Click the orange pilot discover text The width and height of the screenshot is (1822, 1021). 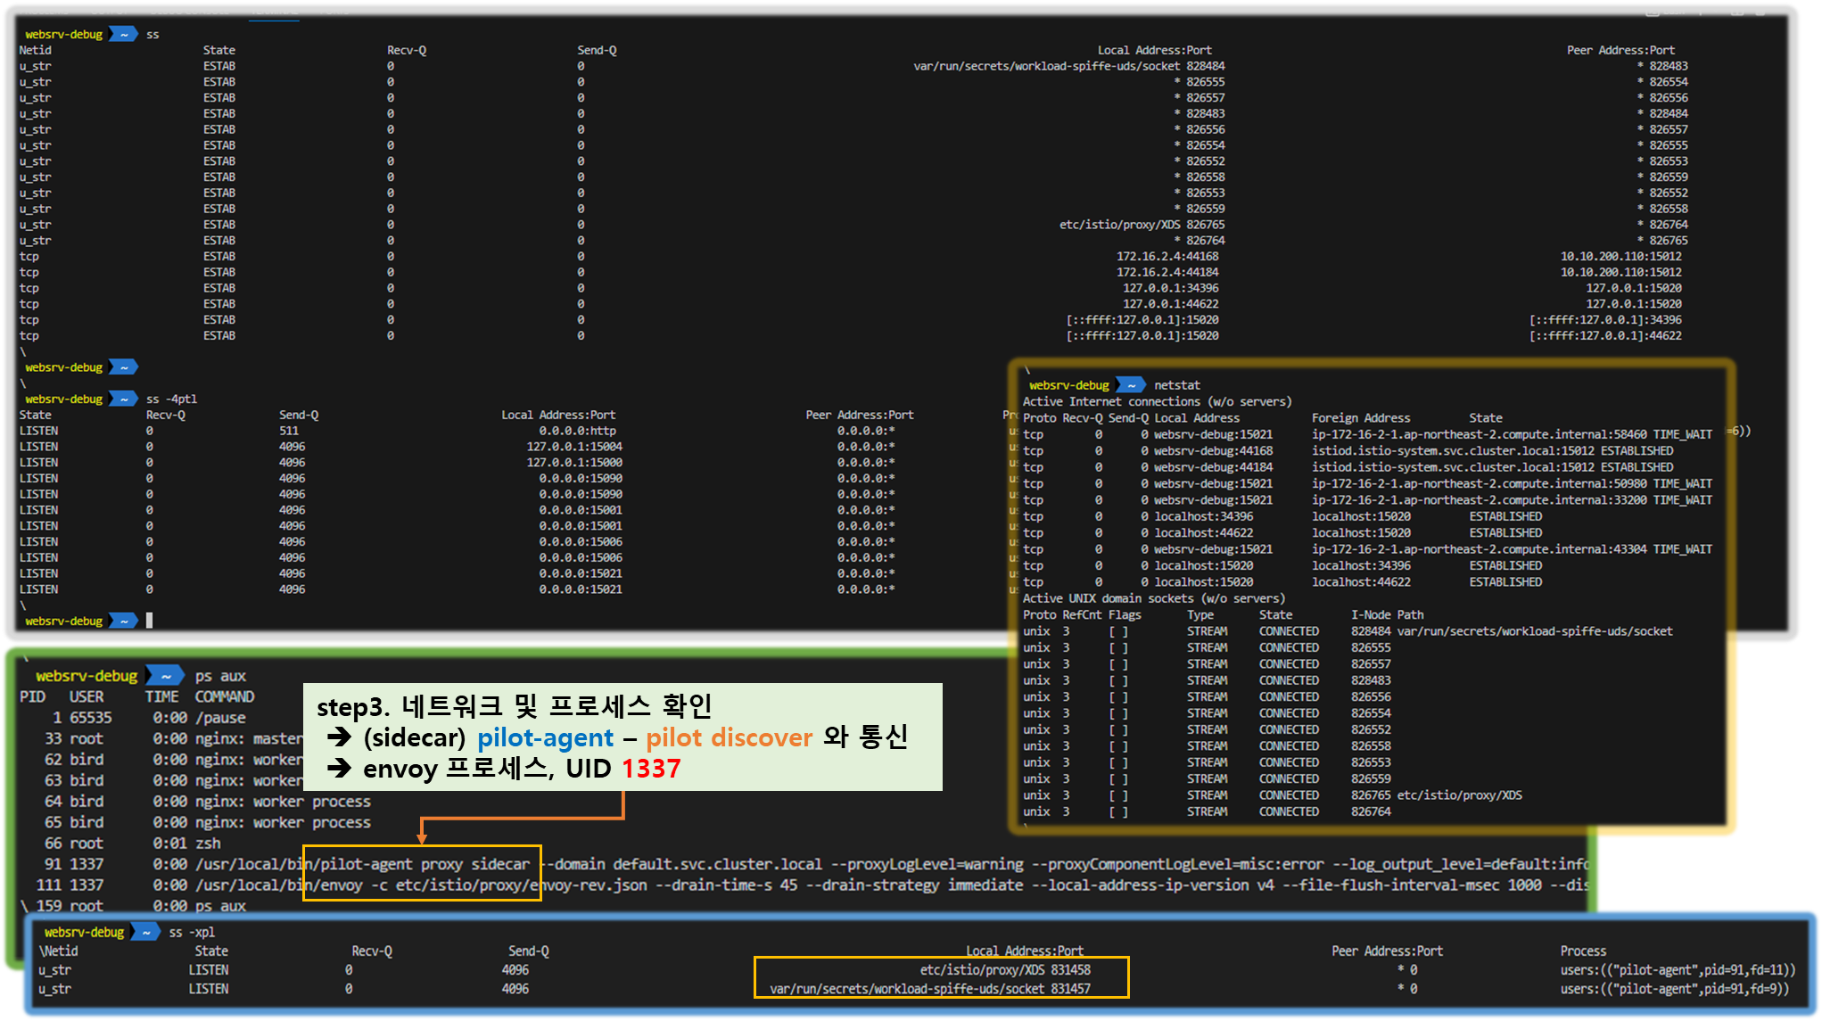point(729,737)
